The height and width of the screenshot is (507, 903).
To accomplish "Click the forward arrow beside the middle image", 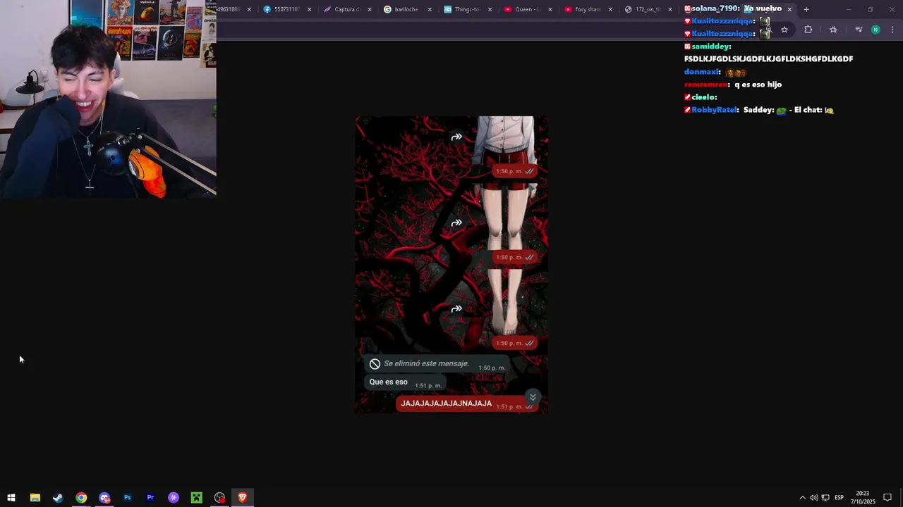I will 456,223.
